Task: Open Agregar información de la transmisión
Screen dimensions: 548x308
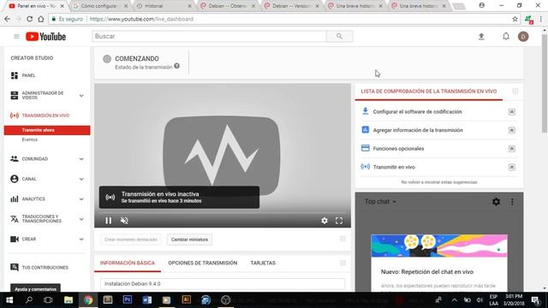Action: (x=418, y=130)
